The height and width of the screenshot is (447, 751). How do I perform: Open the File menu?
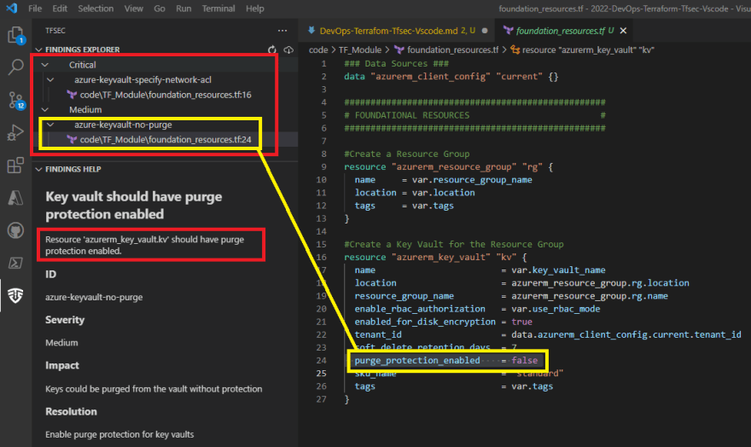35,9
